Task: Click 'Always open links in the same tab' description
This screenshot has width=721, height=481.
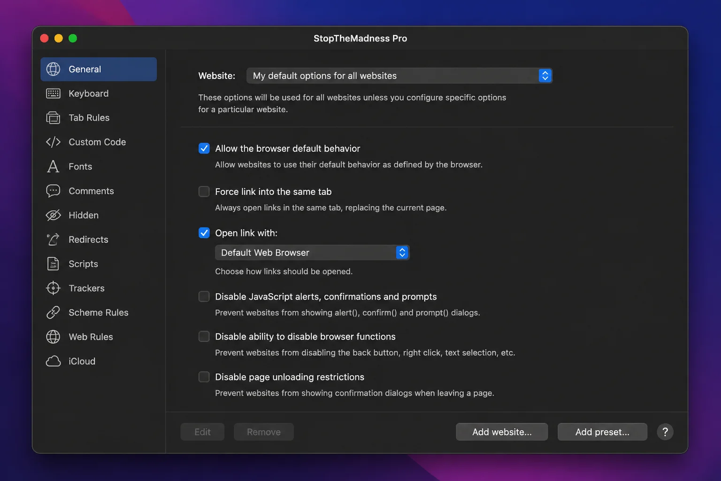Action: click(x=330, y=208)
